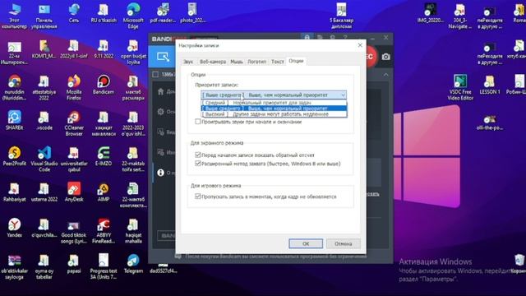Choose 'Выше среднего' highlighted list option
The width and height of the screenshot is (526, 296).
click(x=274, y=108)
